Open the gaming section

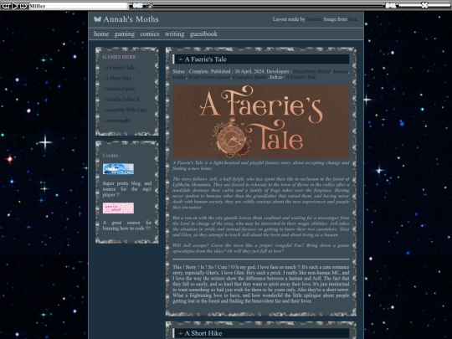click(x=124, y=34)
